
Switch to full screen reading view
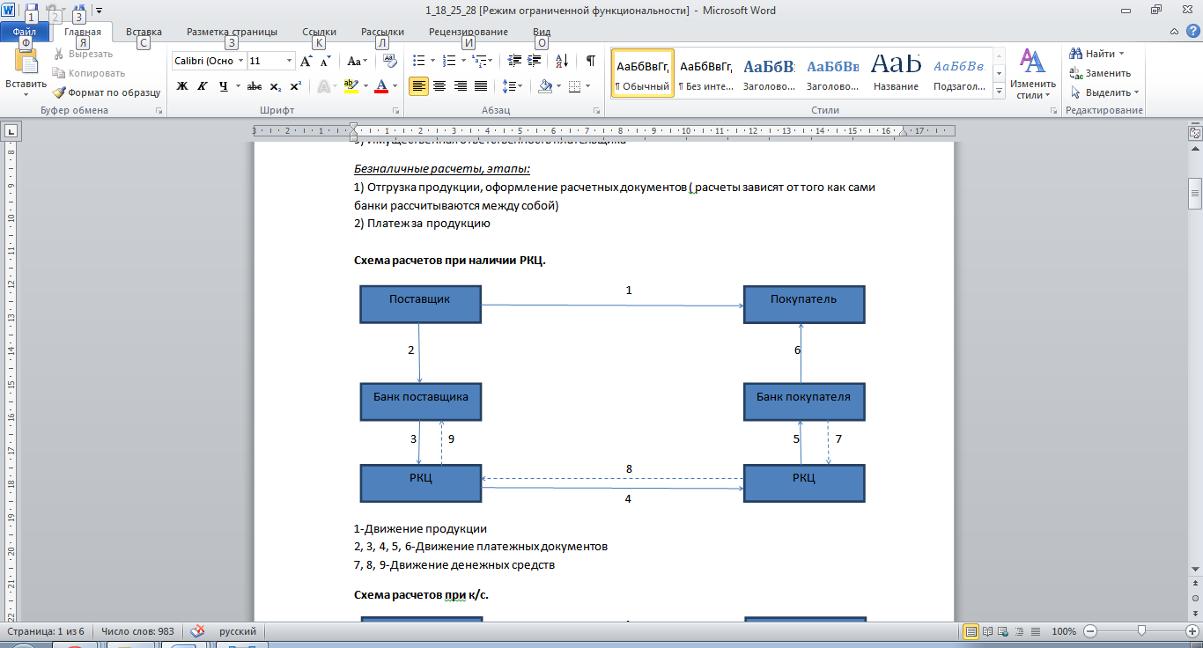coord(988,631)
